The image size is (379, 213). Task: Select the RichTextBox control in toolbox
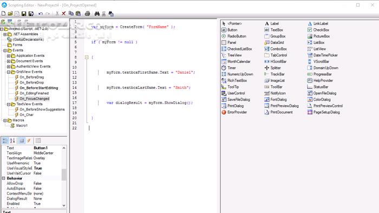pyautogui.click(x=234, y=80)
